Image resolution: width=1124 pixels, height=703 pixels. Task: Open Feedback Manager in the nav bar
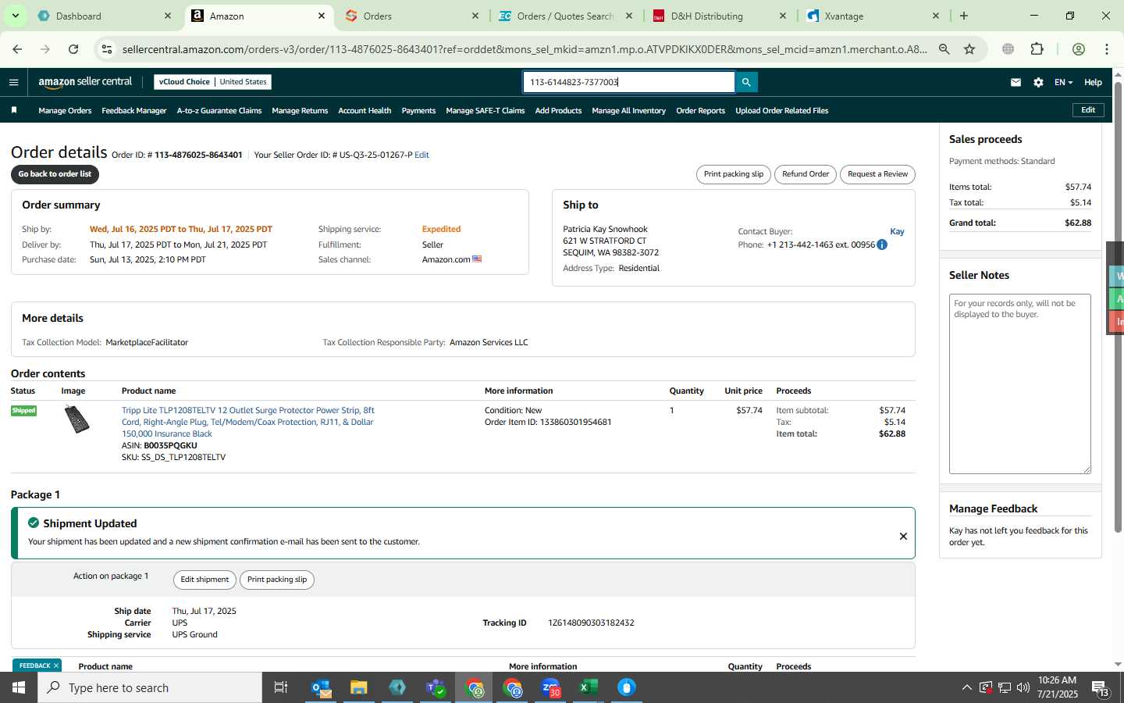[133, 111]
